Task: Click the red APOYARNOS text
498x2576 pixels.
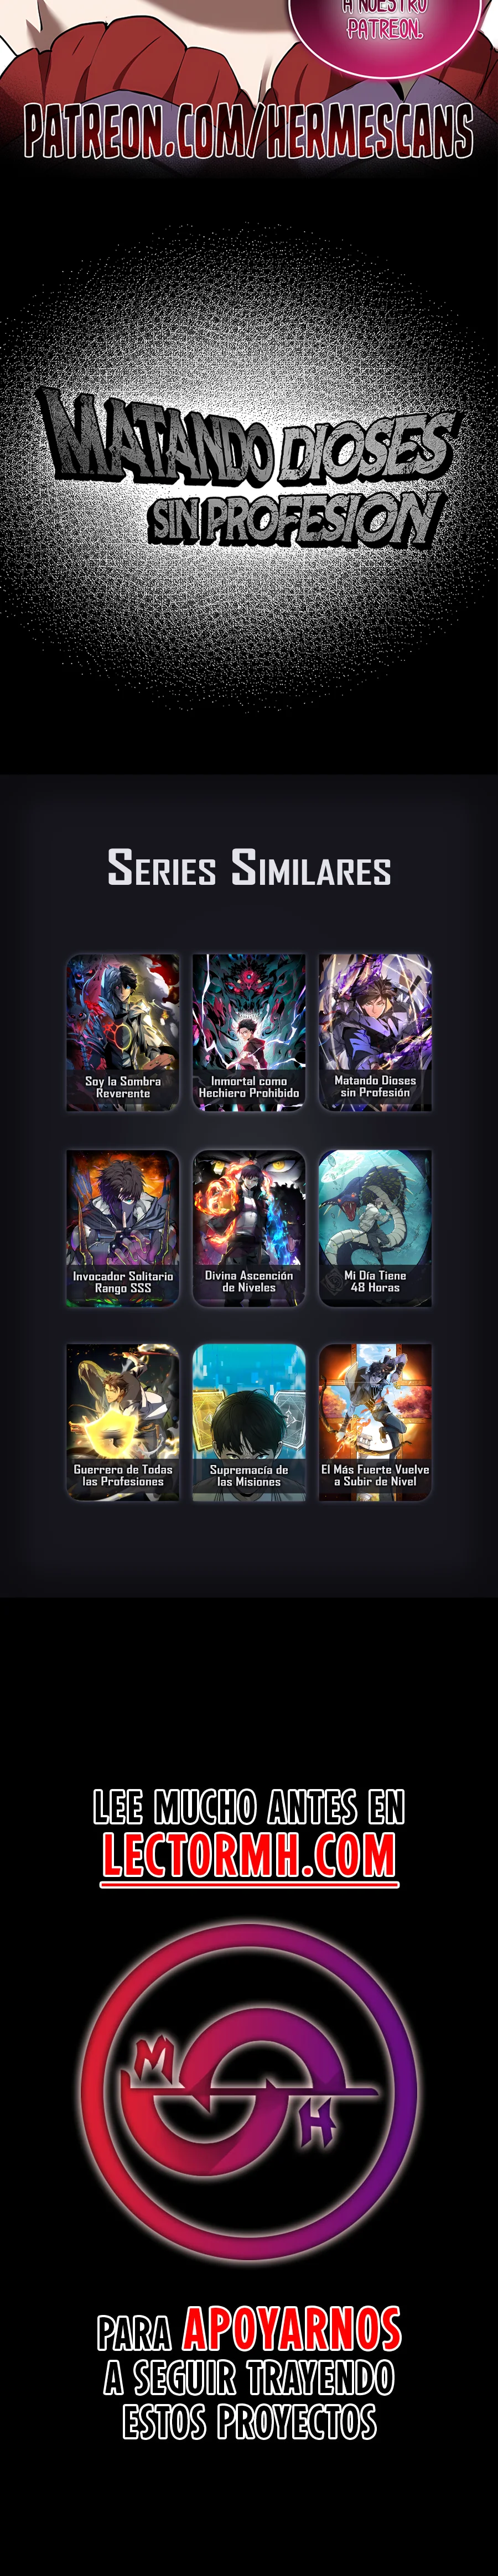Action: 292,2330
